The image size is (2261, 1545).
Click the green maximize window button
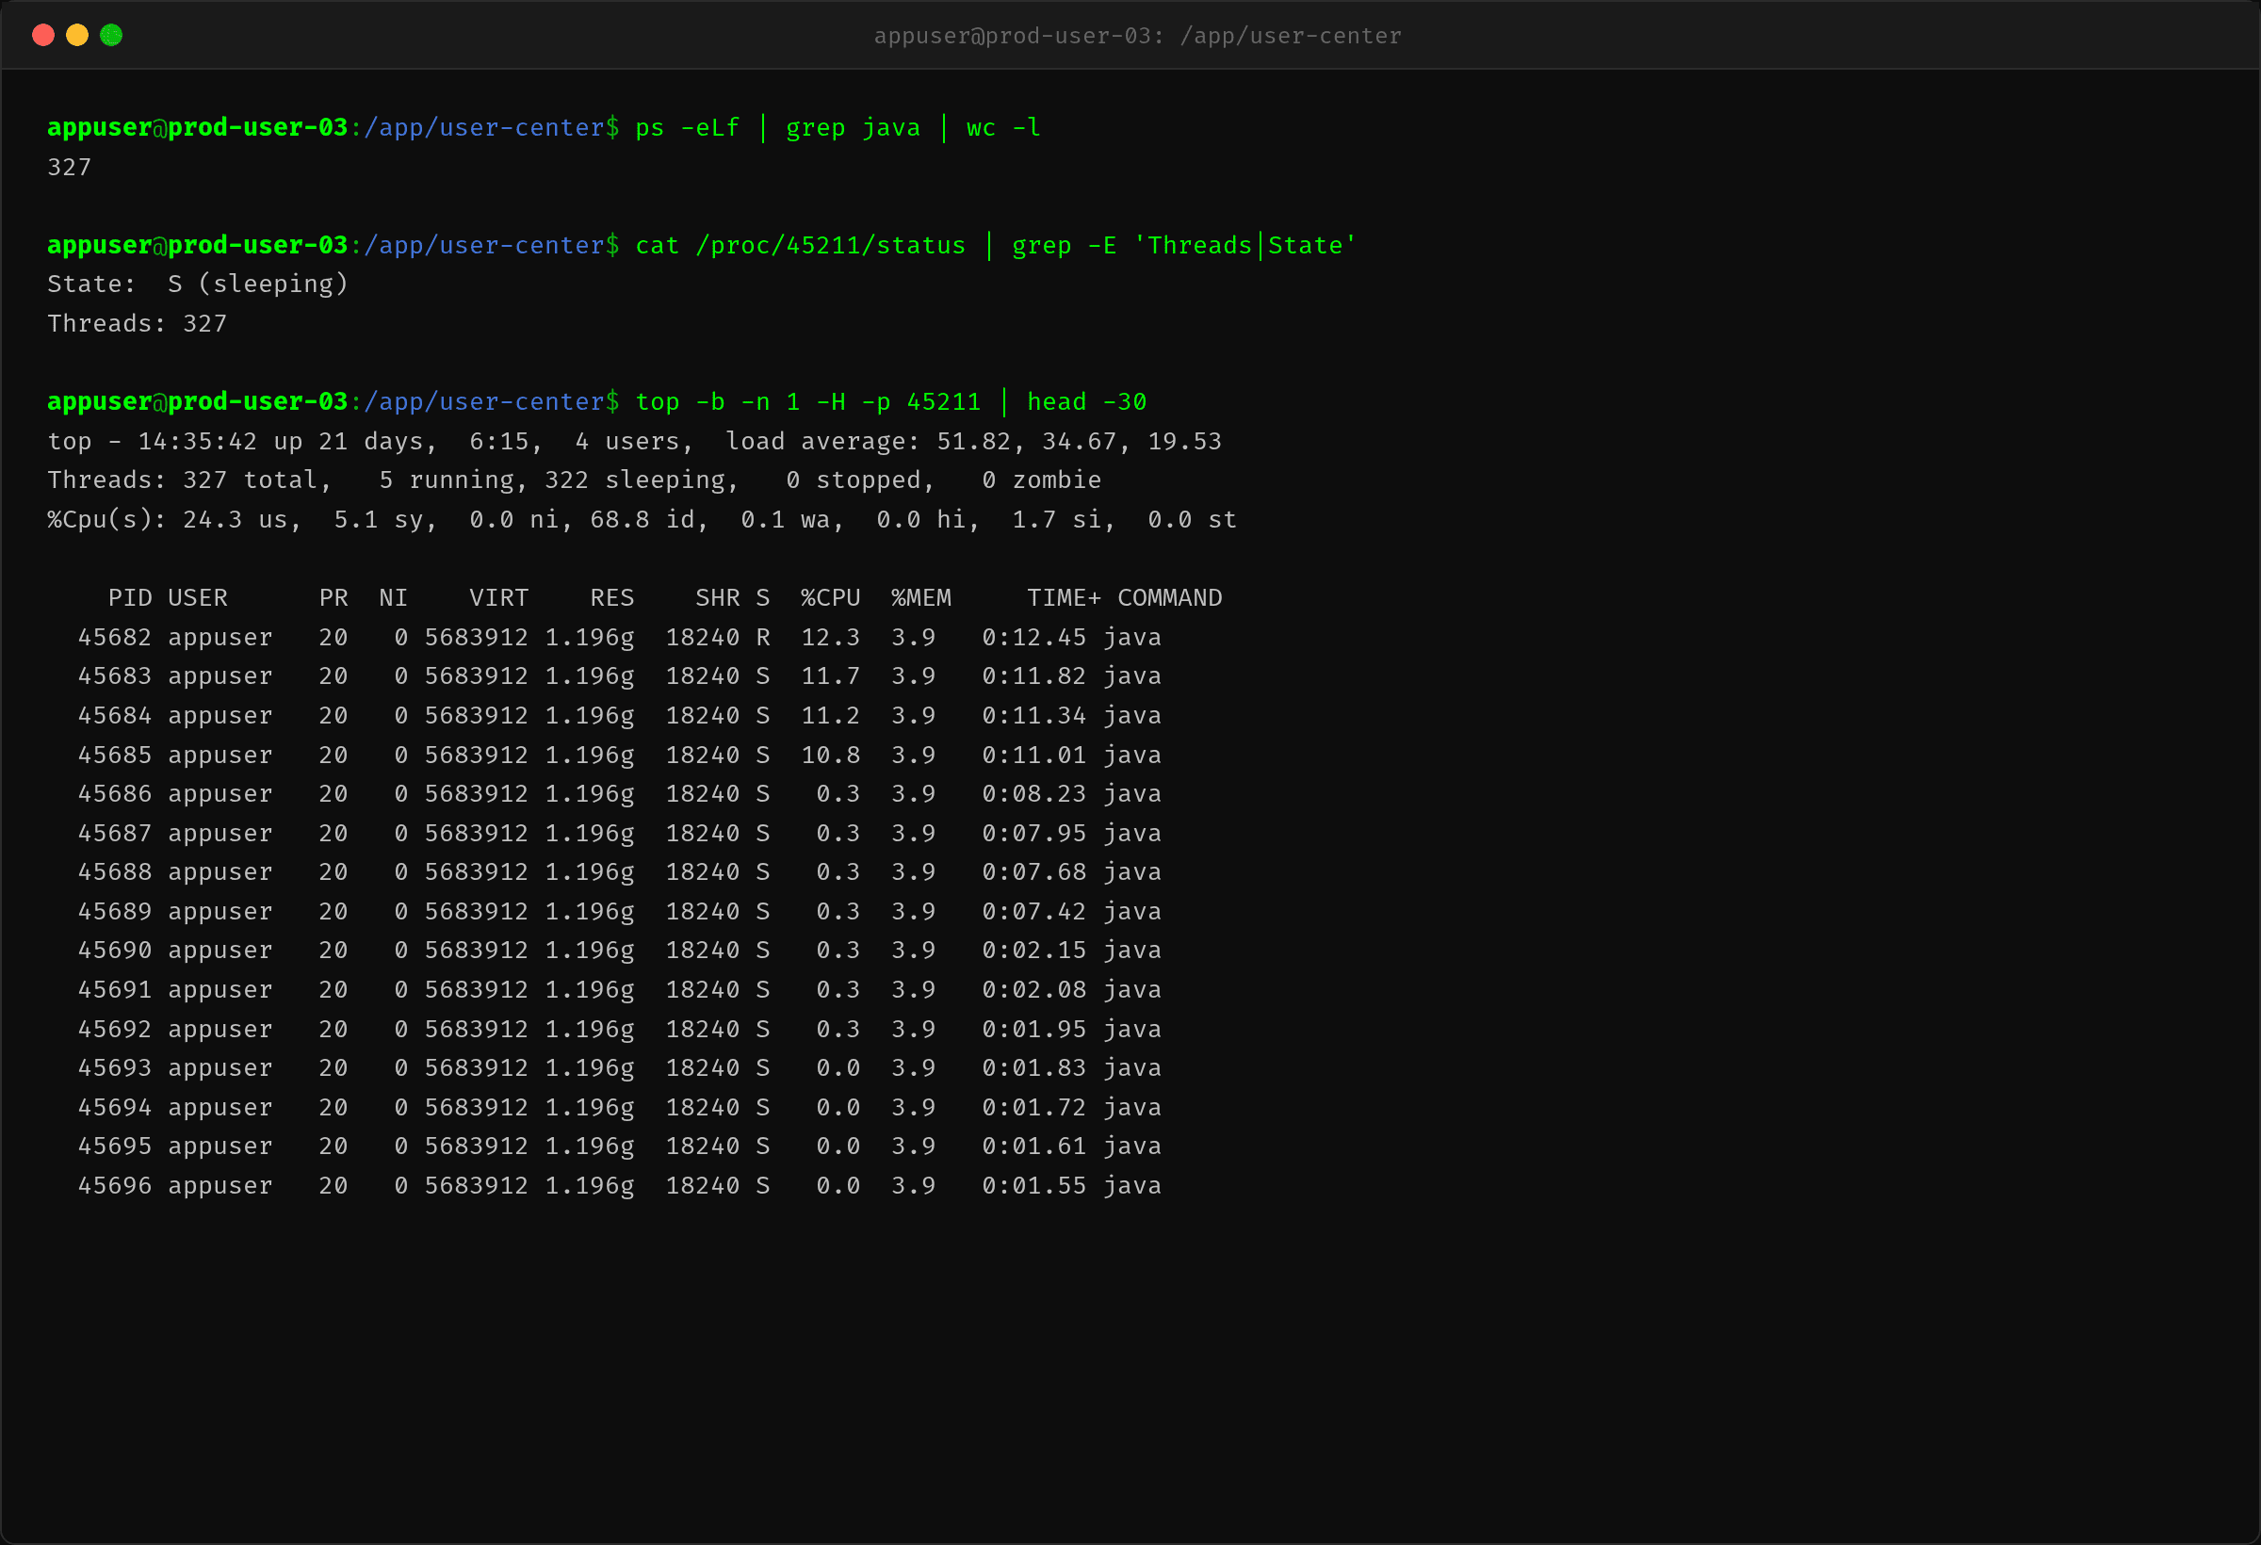point(111,35)
